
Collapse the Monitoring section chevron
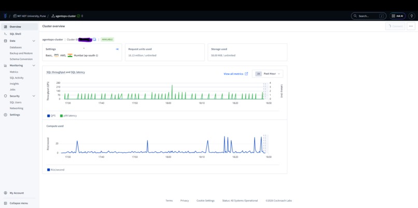34,65
